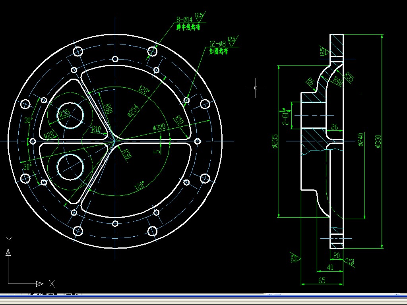
Task: Click the 12-ø8 hole callout label
Action: pos(217,44)
